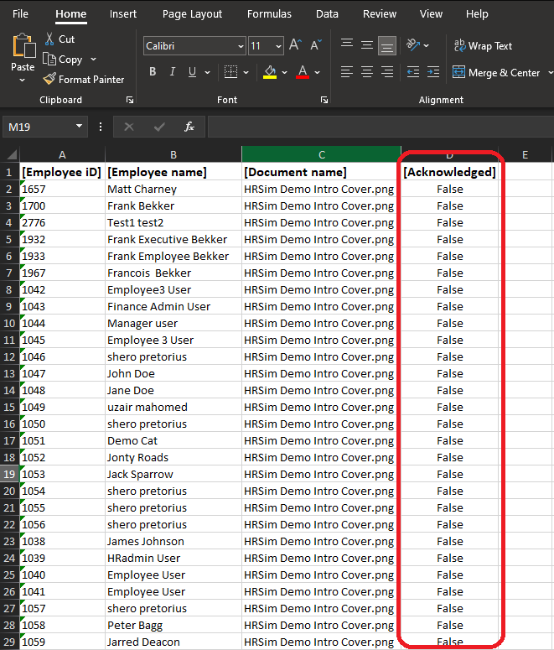Click the [Employee name] header cell
Image resolution: width=554 pixels, height=650 pixels.
pos(173,172)
